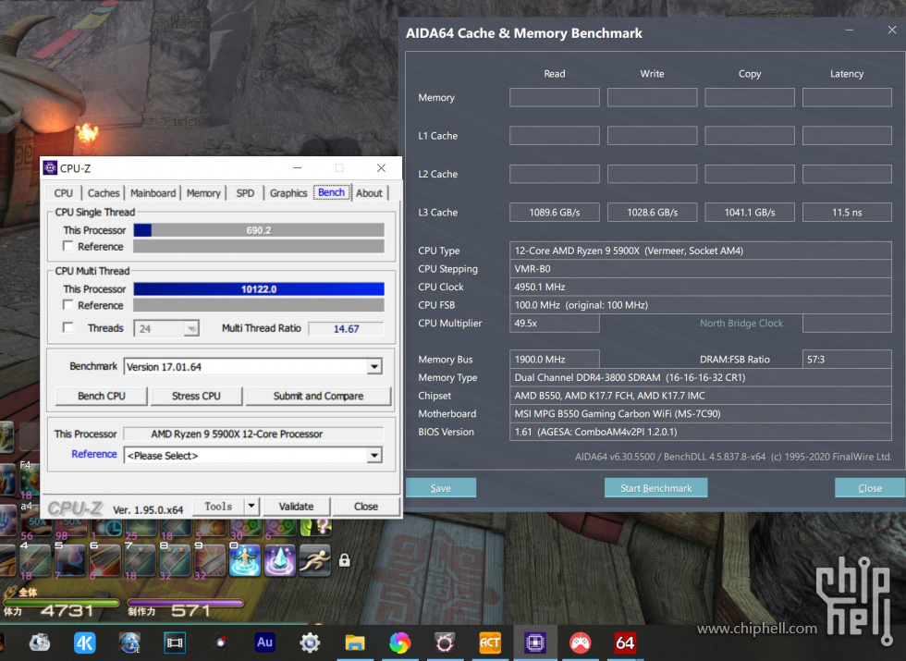Use the hotbar slot 4 skill
The width and height of the screenshot is (906, 661).
(x=36, y=560)
